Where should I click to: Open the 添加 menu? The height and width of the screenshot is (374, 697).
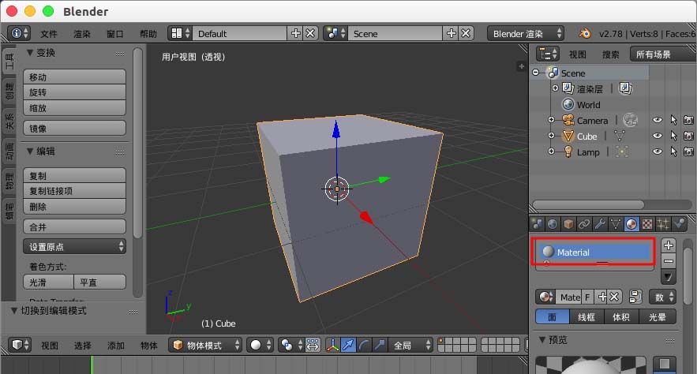[x=115, y=345]
